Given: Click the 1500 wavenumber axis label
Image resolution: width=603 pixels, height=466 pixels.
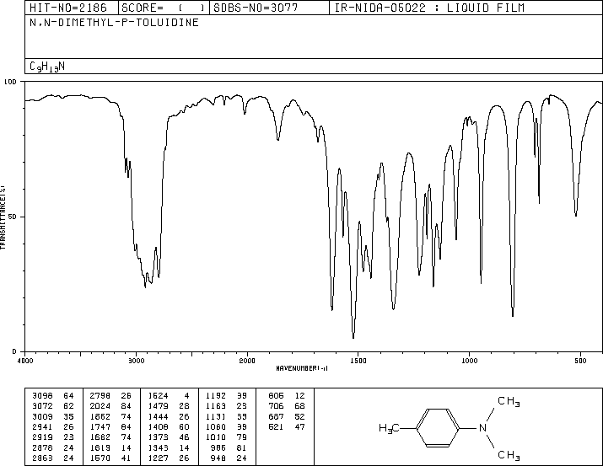Looking at the screenshot, I should pyautogui.click(x=358, y=361).
